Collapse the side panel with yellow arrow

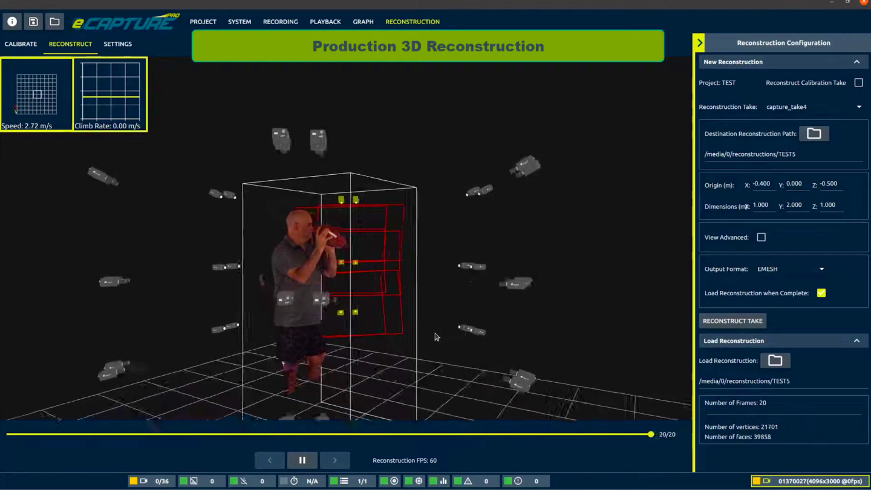click(x=700, y=43)
